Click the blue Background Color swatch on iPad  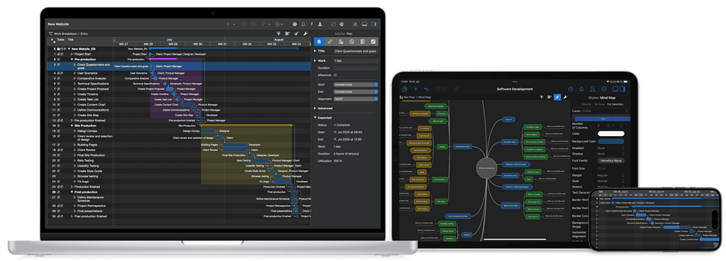[x=610, y=141]
